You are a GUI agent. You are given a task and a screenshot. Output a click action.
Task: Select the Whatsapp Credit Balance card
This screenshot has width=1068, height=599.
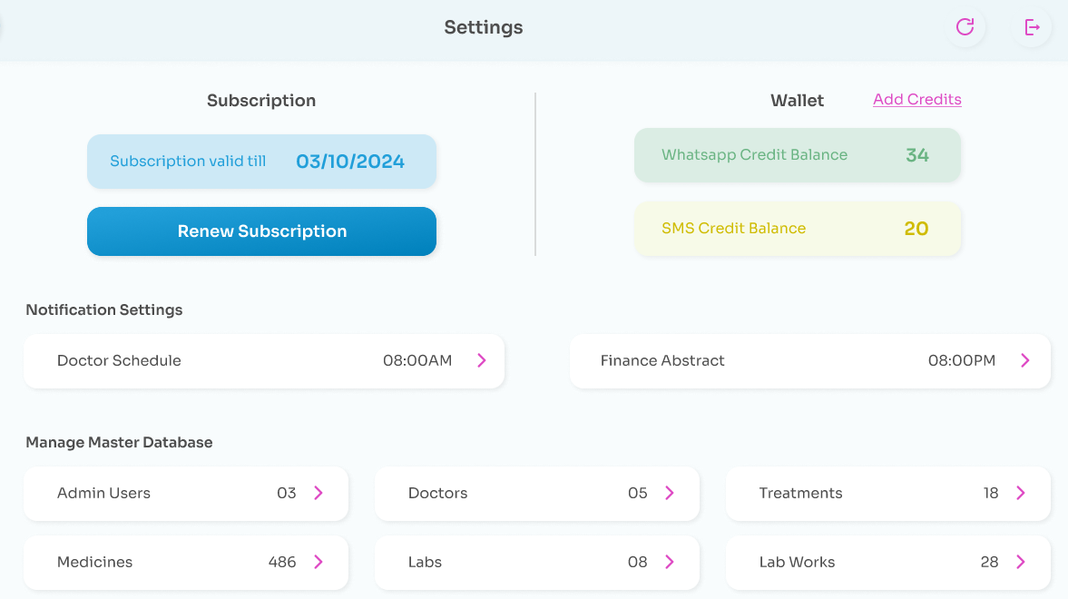(x=797, y=155)
